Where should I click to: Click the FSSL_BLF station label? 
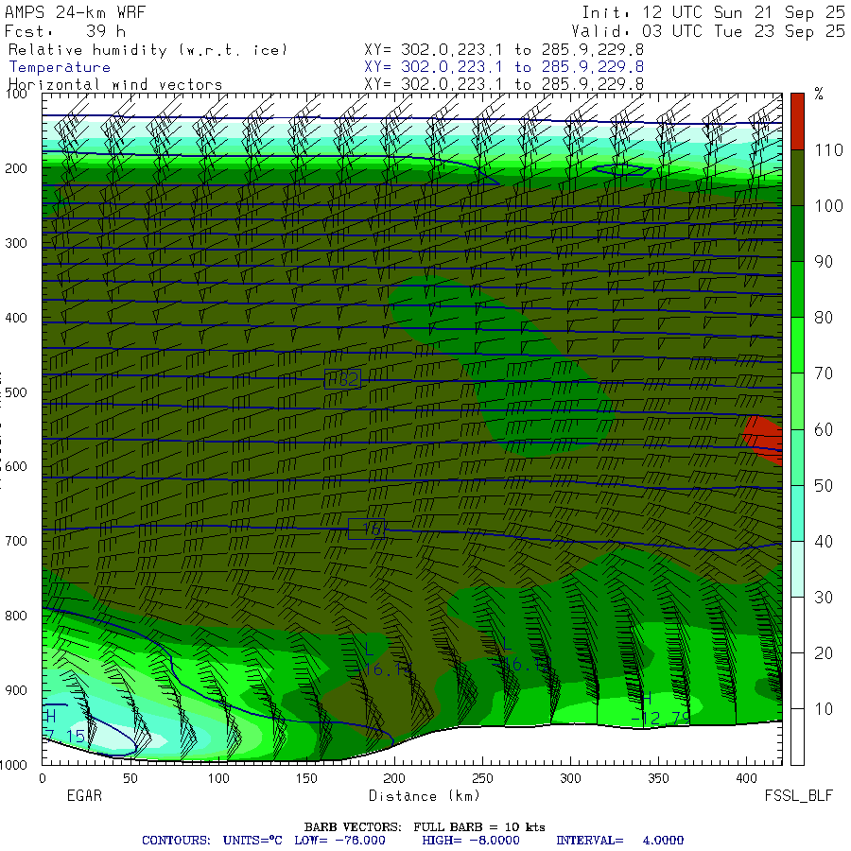799,796
